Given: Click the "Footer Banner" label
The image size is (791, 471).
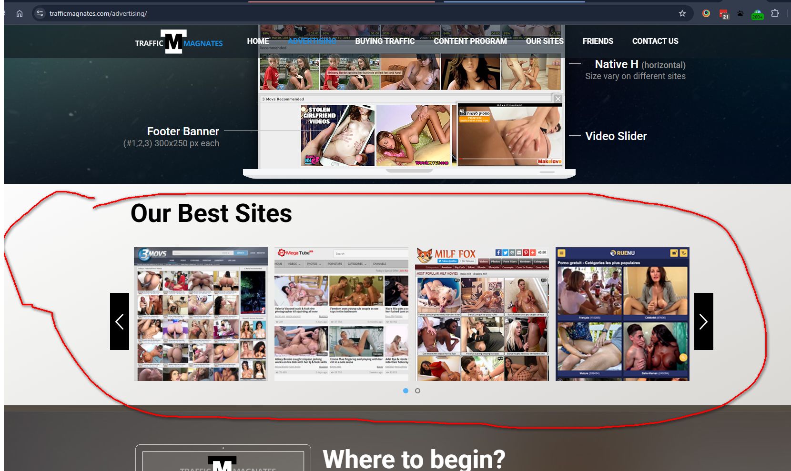Looking at the screenshot, I should coord(183,131).
